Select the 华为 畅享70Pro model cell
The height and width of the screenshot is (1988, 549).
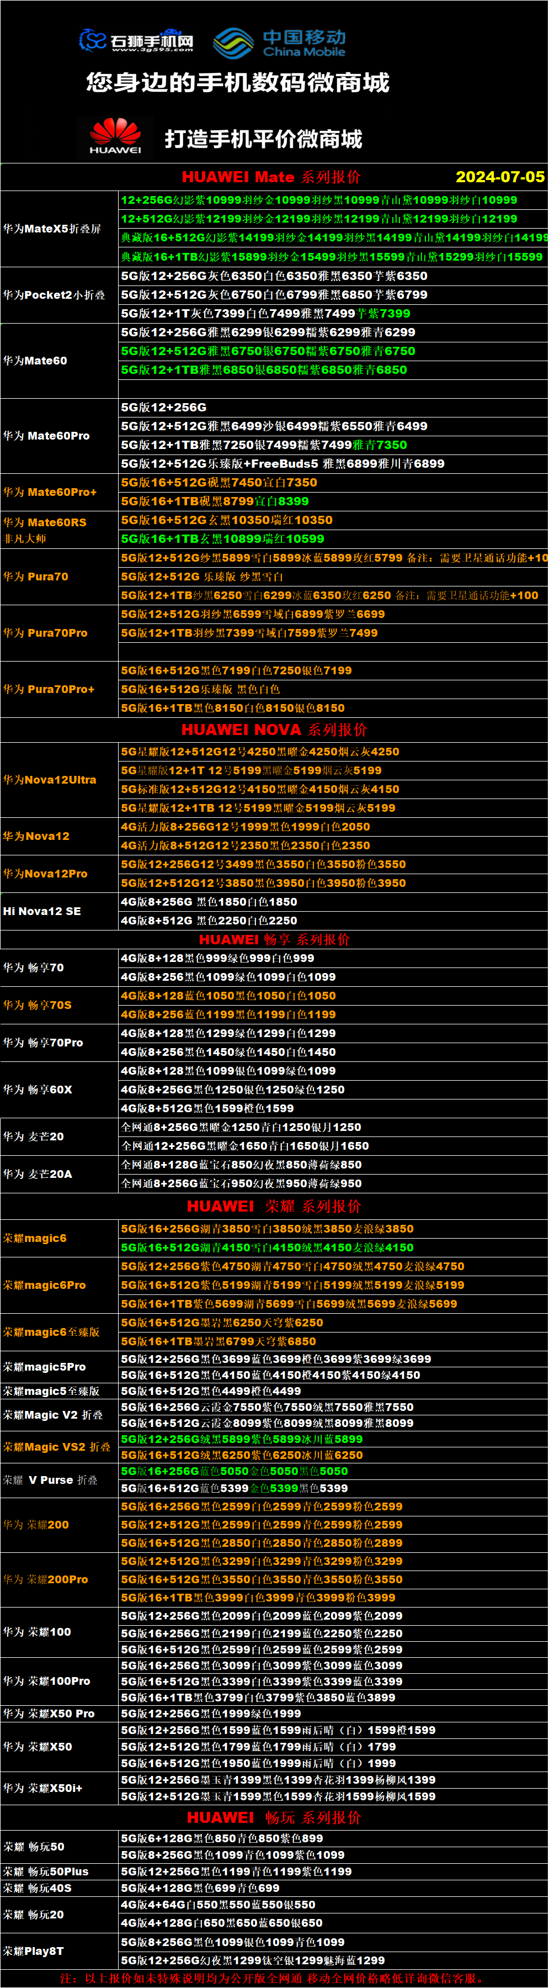click(43, 1043)
